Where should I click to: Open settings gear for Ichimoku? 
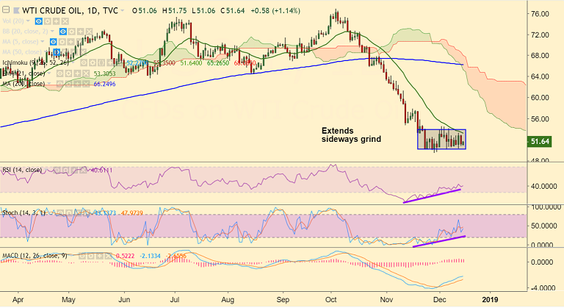(x=93, y=62)
